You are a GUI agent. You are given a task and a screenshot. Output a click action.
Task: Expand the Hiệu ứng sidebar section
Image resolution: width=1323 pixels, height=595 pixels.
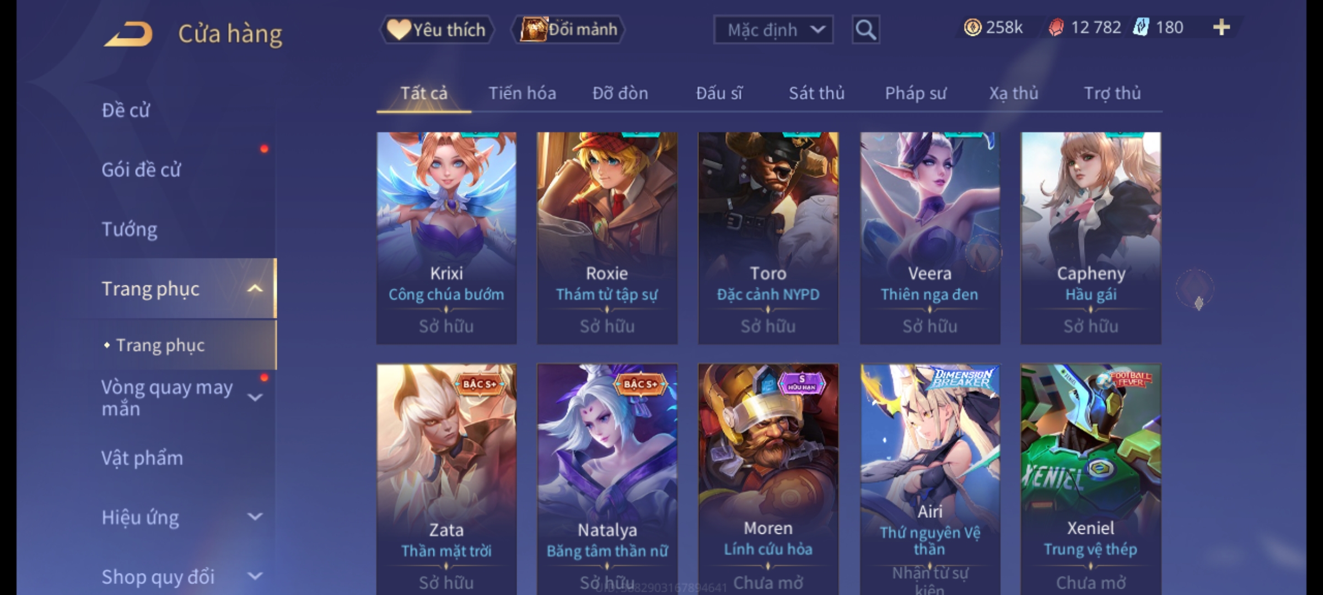(x=255, y=517)
